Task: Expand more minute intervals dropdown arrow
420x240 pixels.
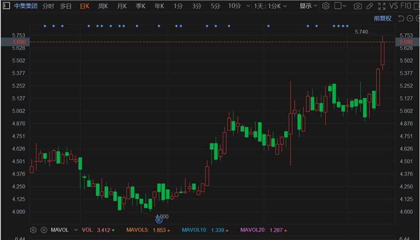Action: (248, 6)
